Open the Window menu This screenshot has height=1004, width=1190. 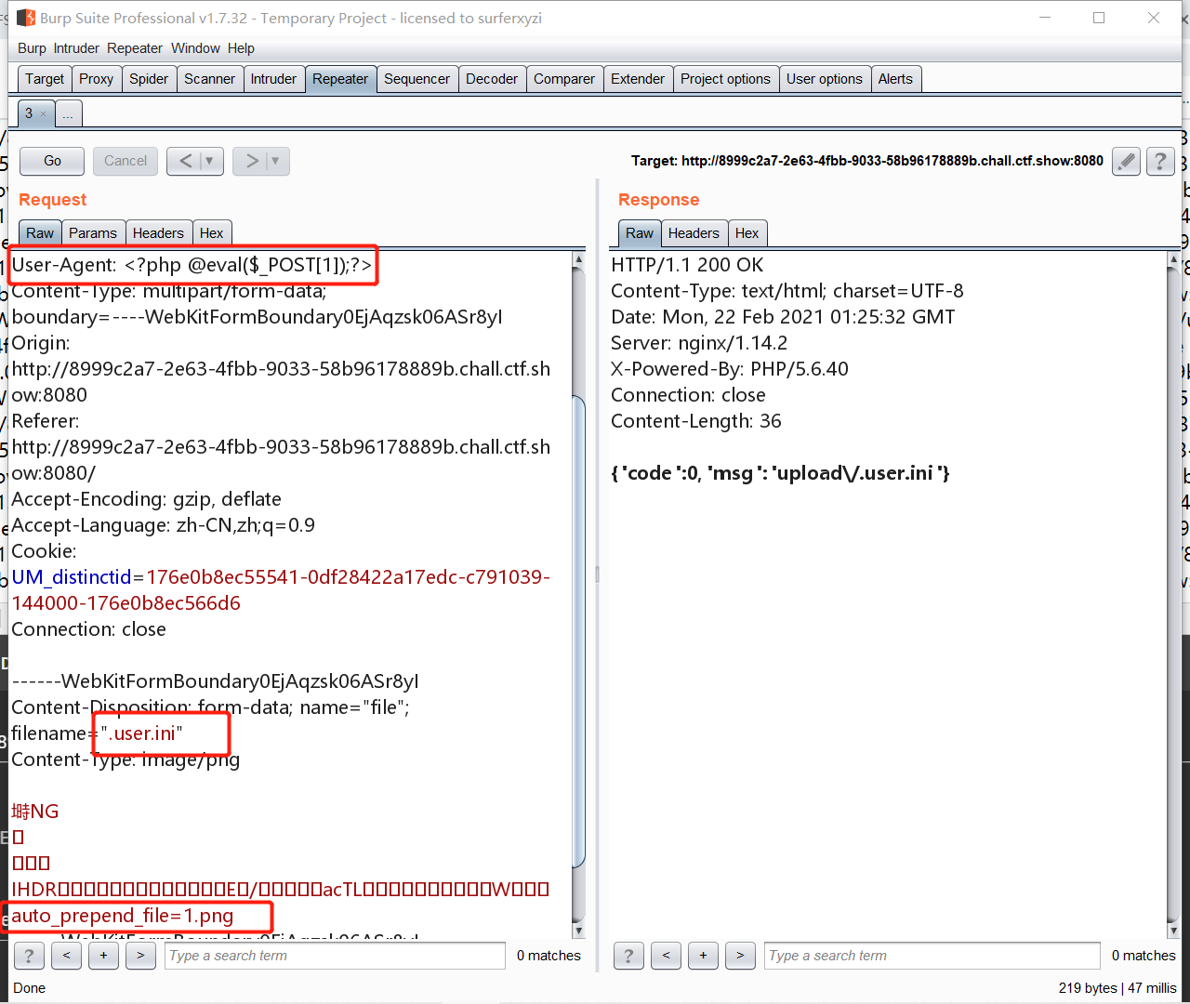(x=195, y=48)
